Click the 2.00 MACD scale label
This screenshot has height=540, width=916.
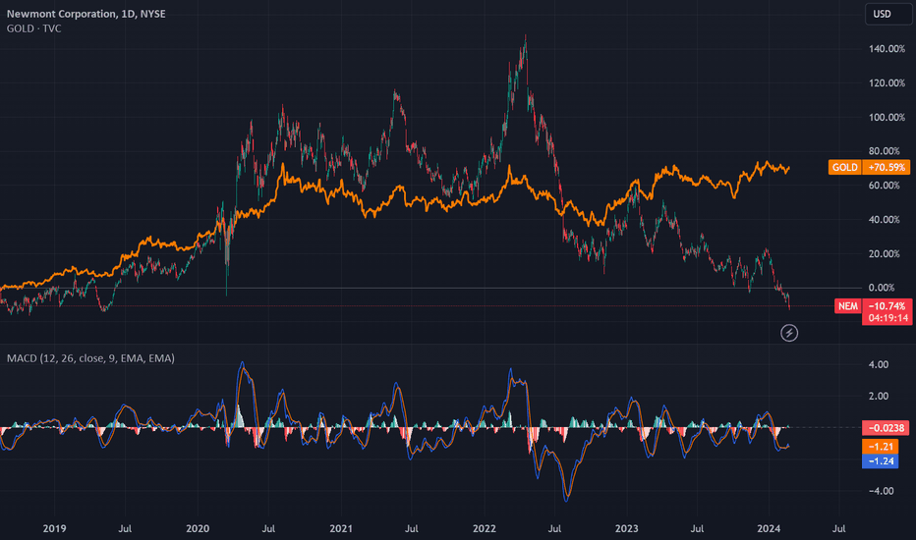point(879,397)
